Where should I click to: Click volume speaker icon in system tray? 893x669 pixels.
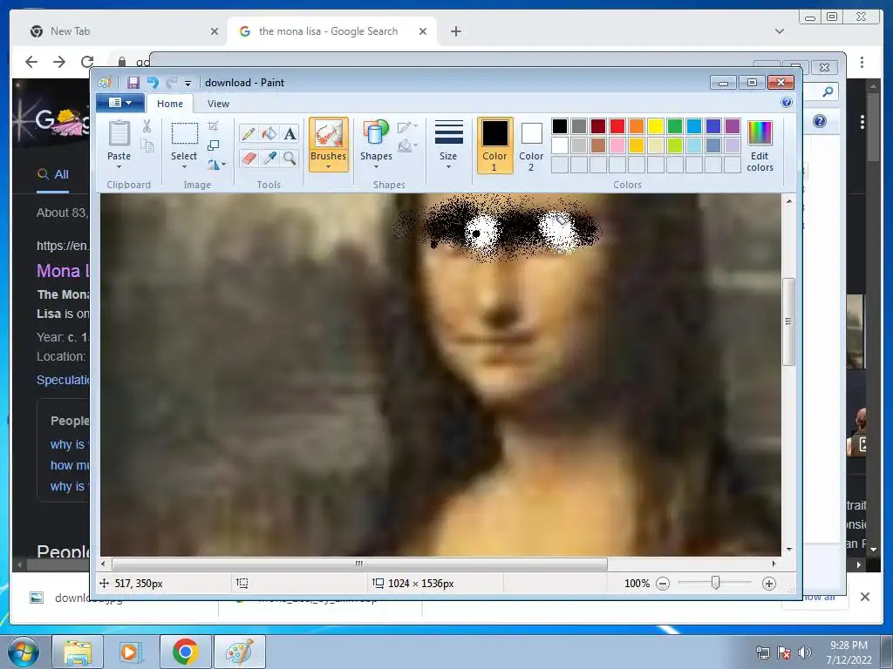(804, 652)
